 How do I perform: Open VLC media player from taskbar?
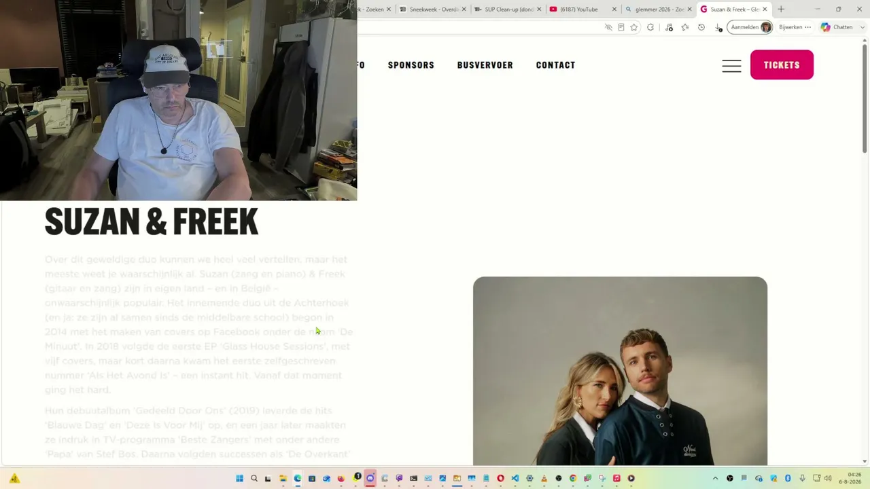[544, 478]
